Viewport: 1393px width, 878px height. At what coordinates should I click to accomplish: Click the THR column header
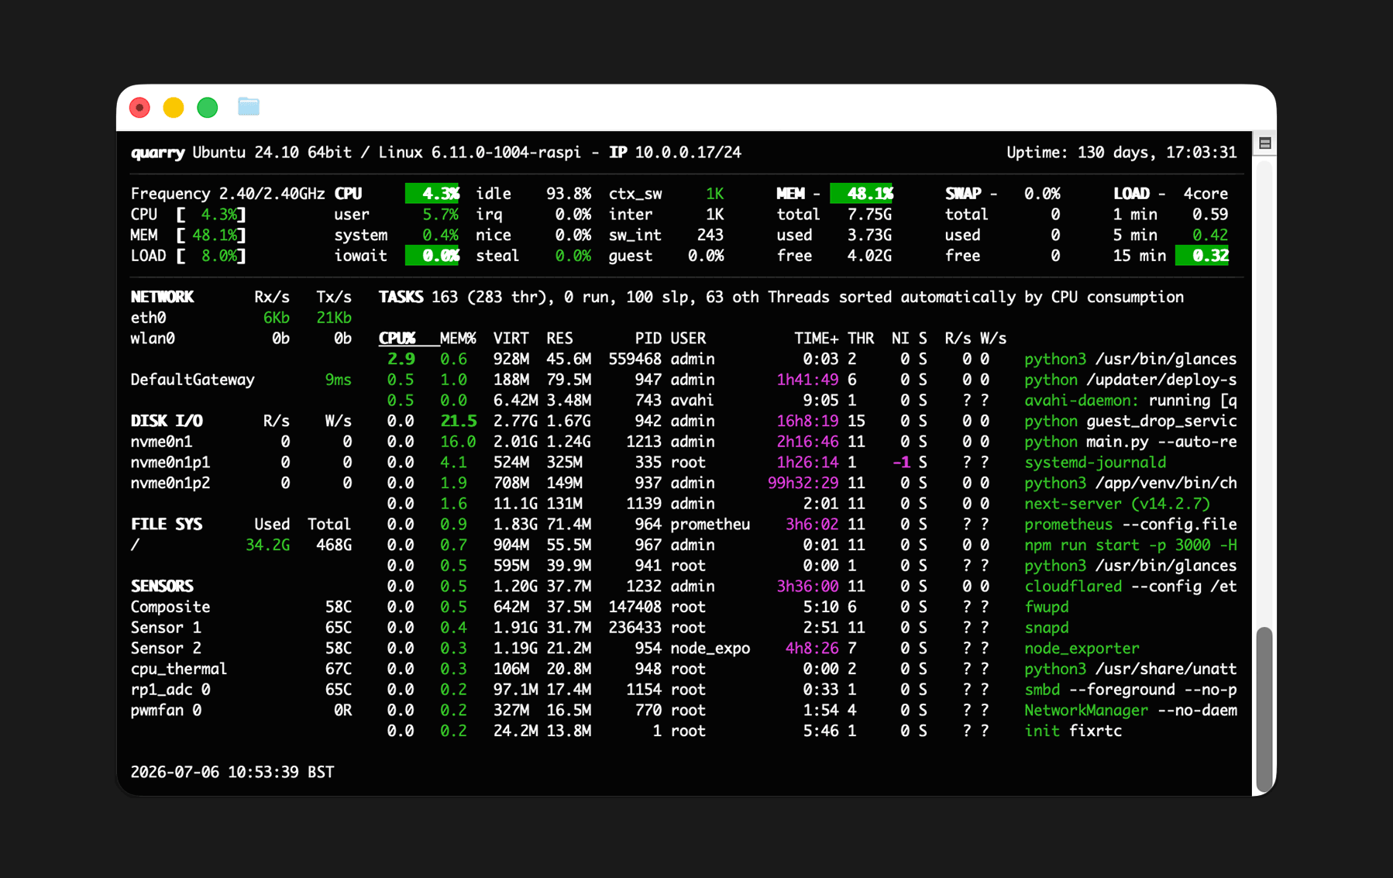[x=861, y=339]
